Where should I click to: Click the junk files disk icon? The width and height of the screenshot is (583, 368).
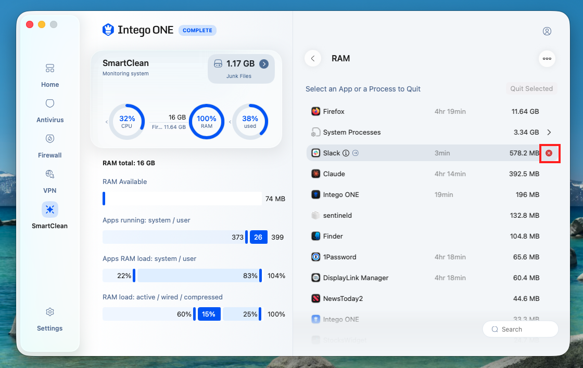click(x=218, y=64)
